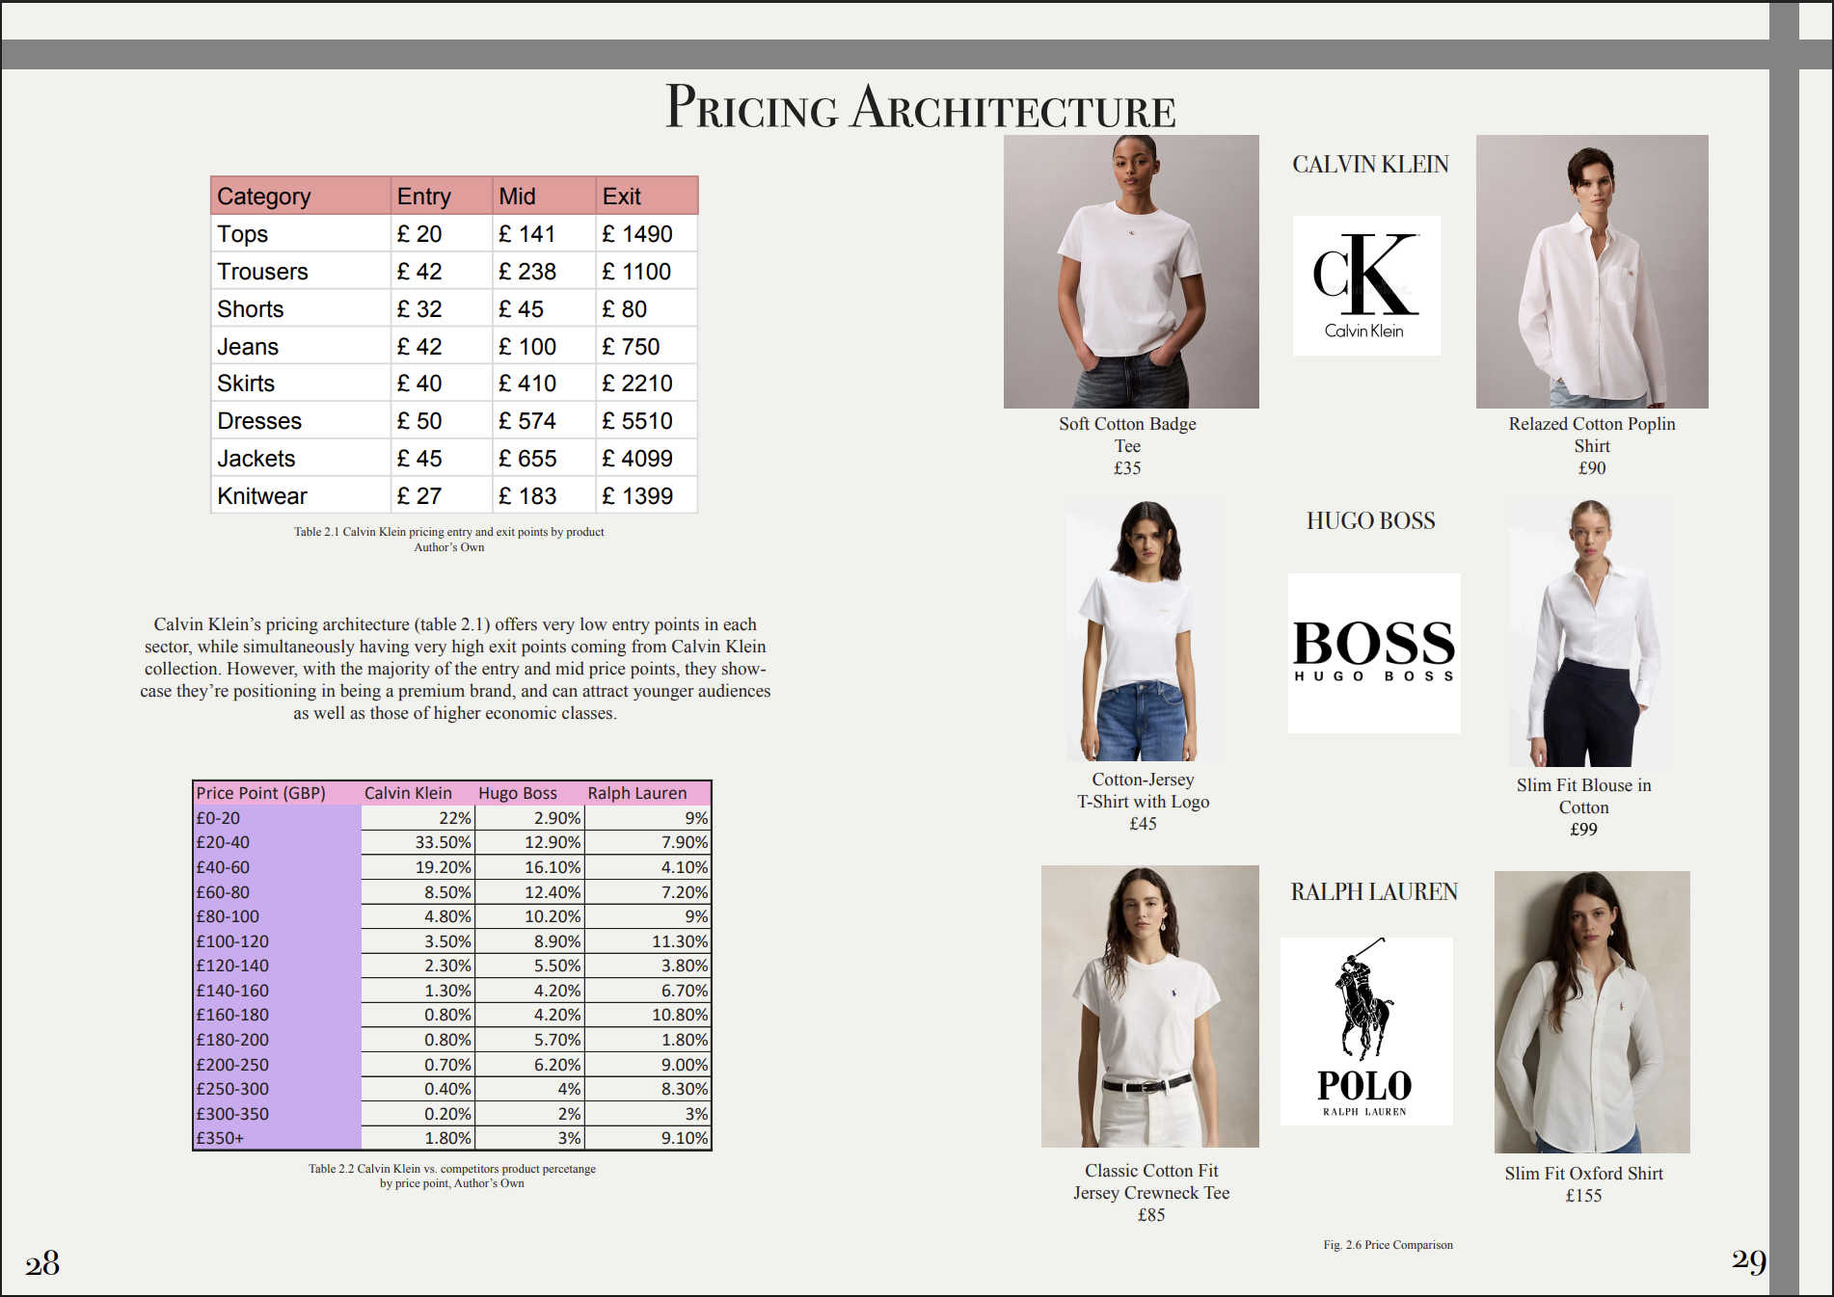Click the 10.80% Ralph Lauren value
Image resolution: width=1834 pixels, height=1297 pixels.
[x=680, y=1015]
